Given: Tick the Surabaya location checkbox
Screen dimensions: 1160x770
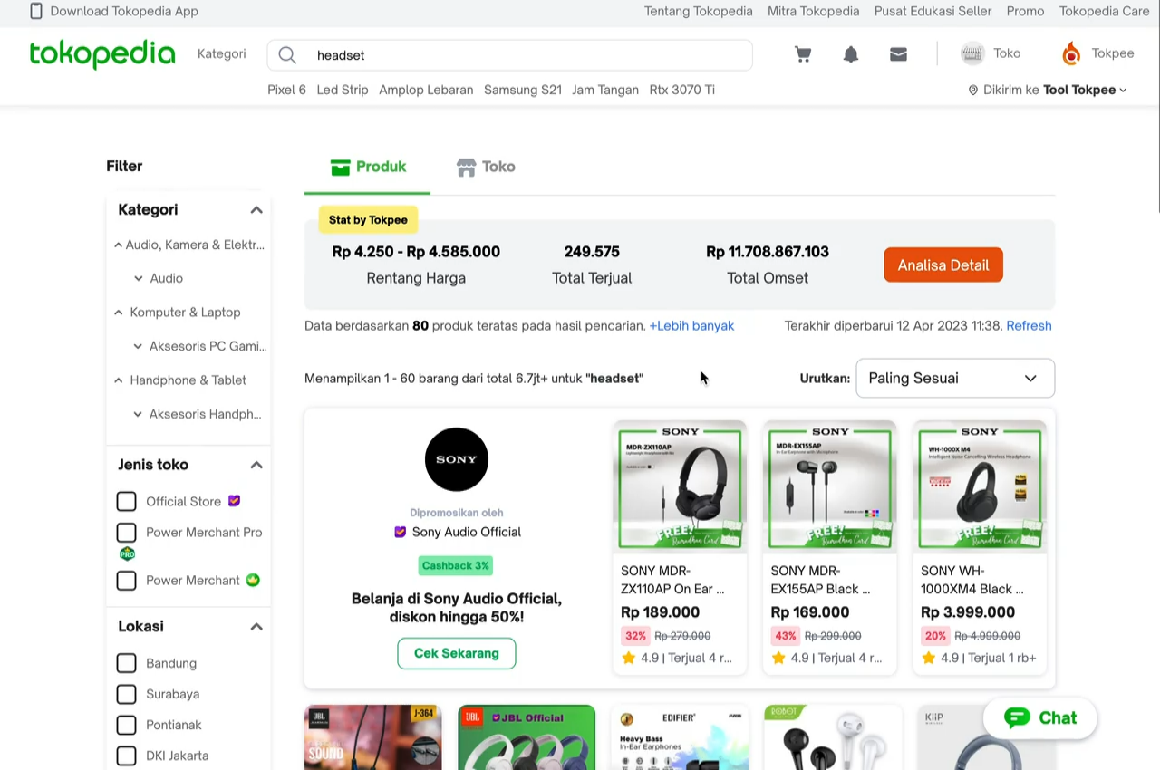Looking at the screenshot, I should (127, 694).
